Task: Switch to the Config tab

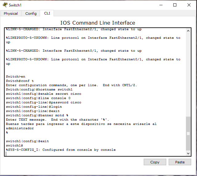Action: point(31,14)
